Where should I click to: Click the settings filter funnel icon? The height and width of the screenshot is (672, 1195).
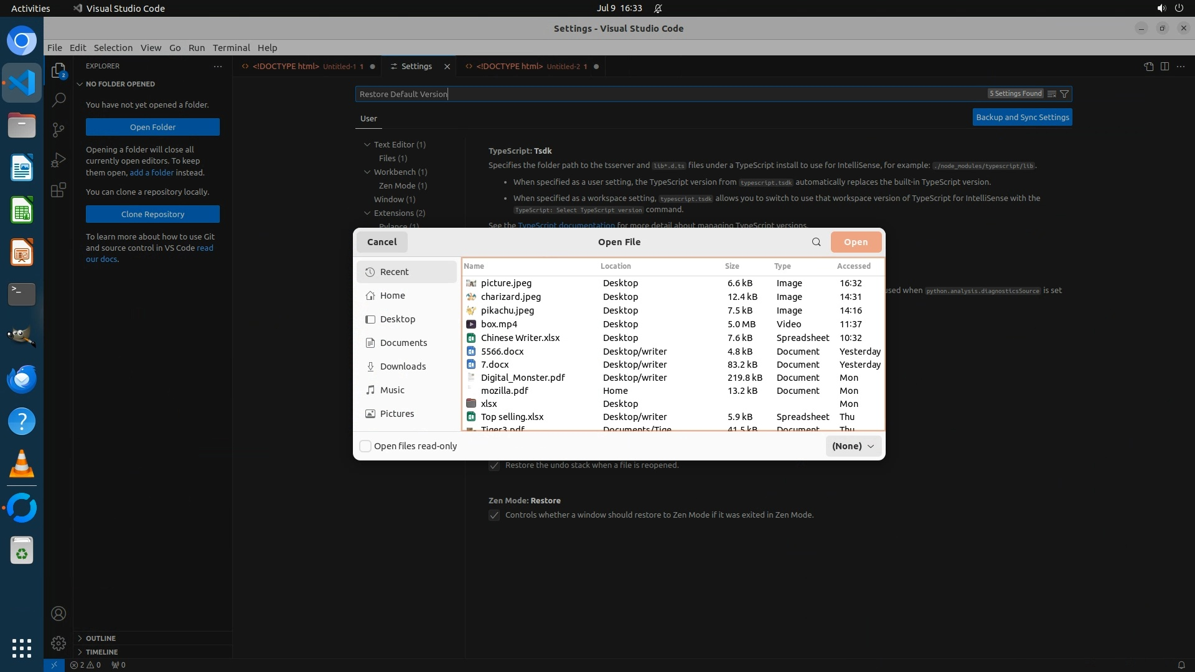1064,94
